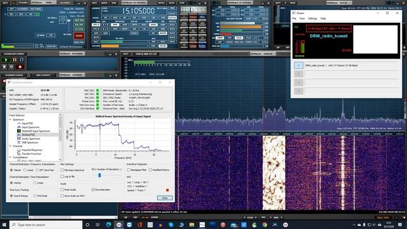Pick SNR Spectrum in Chart Selector

30,142
